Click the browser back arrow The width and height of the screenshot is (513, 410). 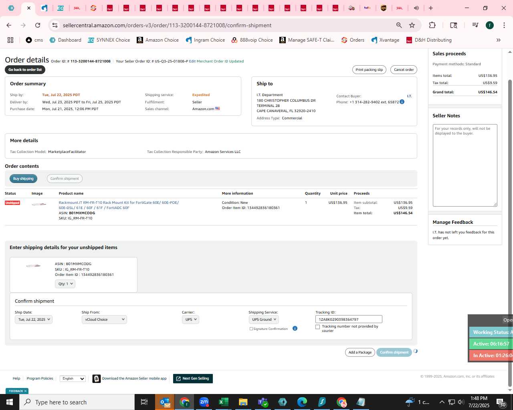click(9, 25)
